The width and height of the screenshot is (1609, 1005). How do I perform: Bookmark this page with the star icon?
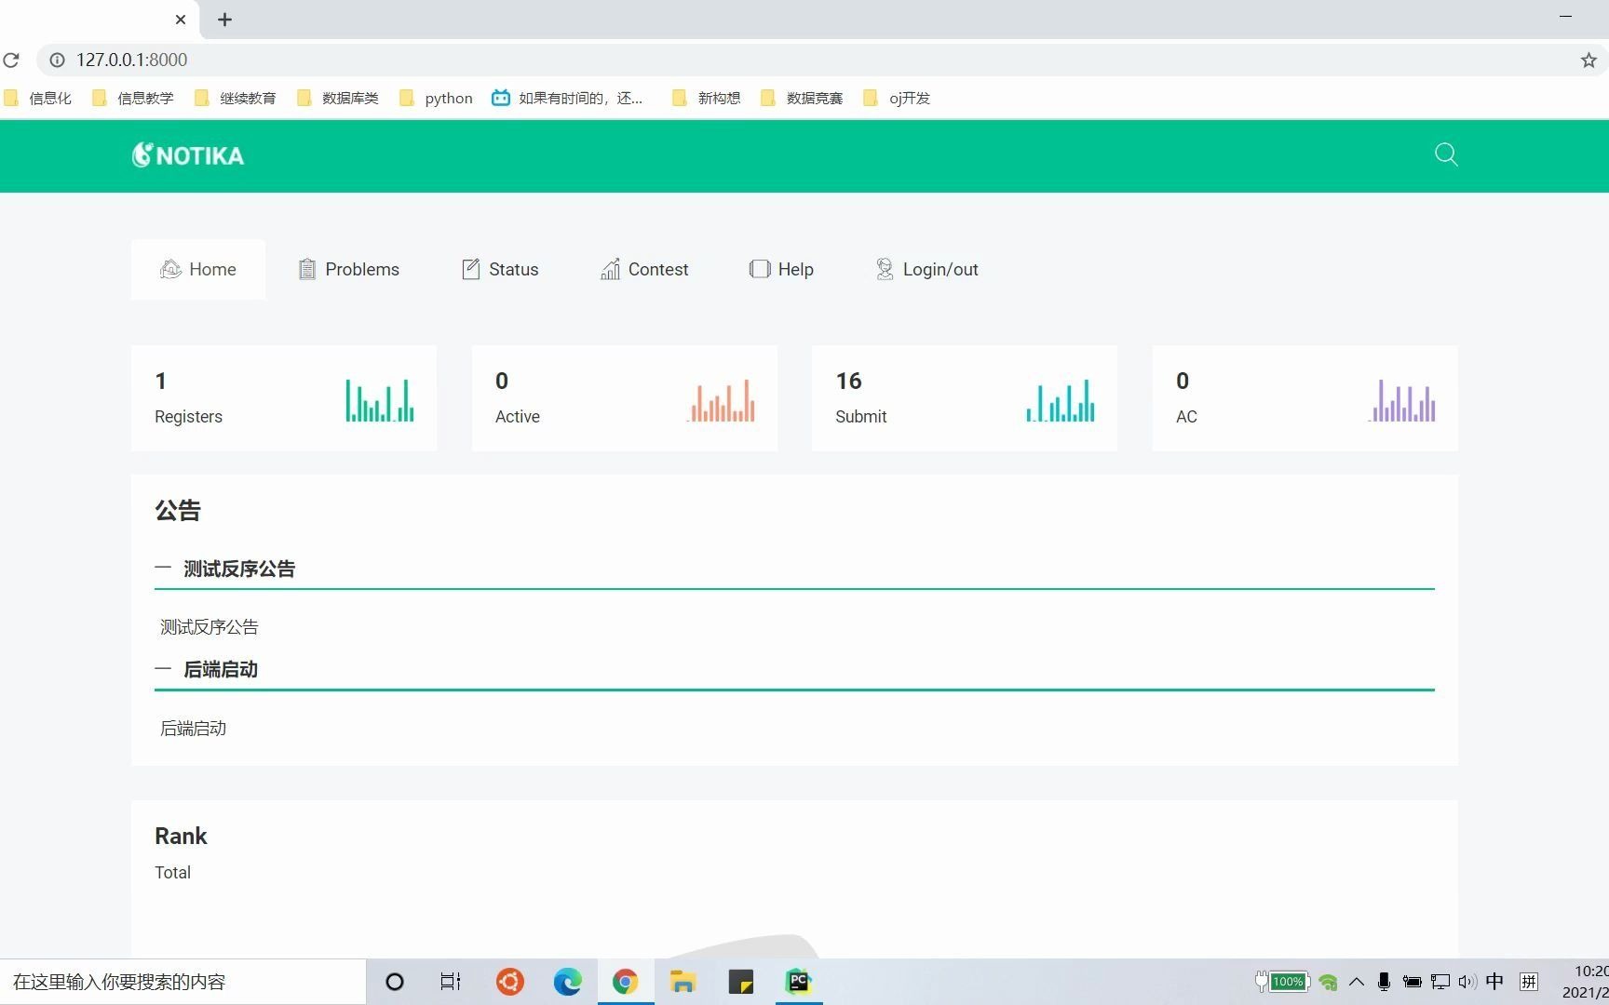tap(1589, 60)
